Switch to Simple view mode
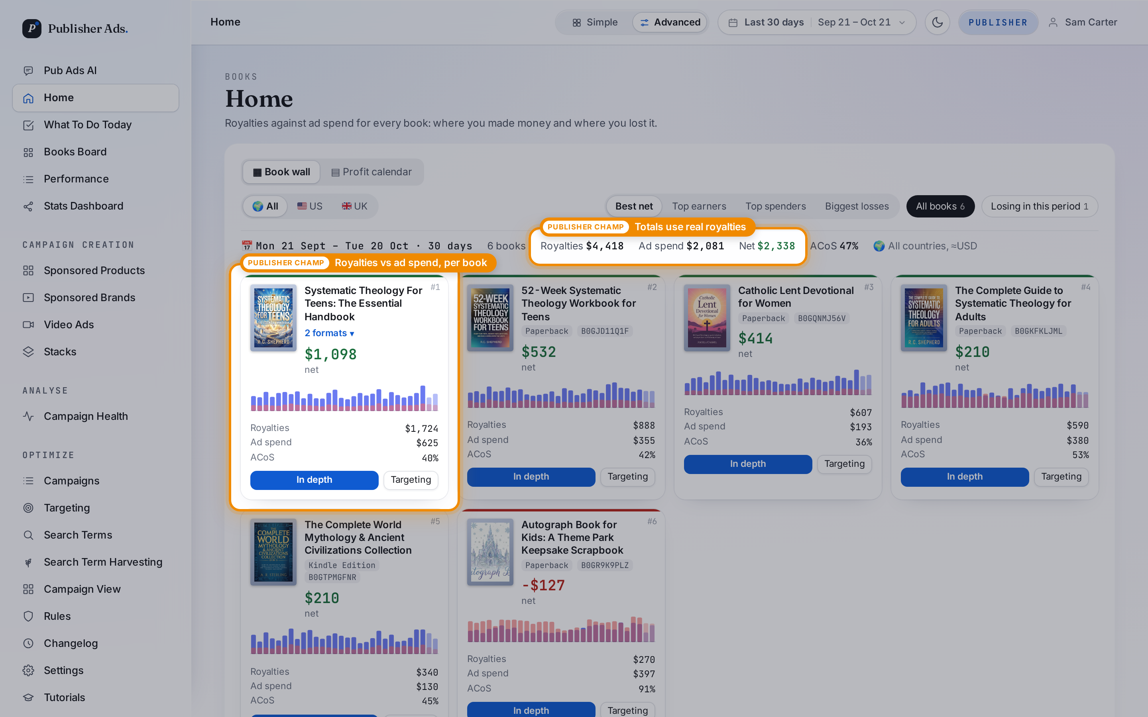The height and width of the screenshot is (717, 1148). pyautogui.click(x=595, y=22)
